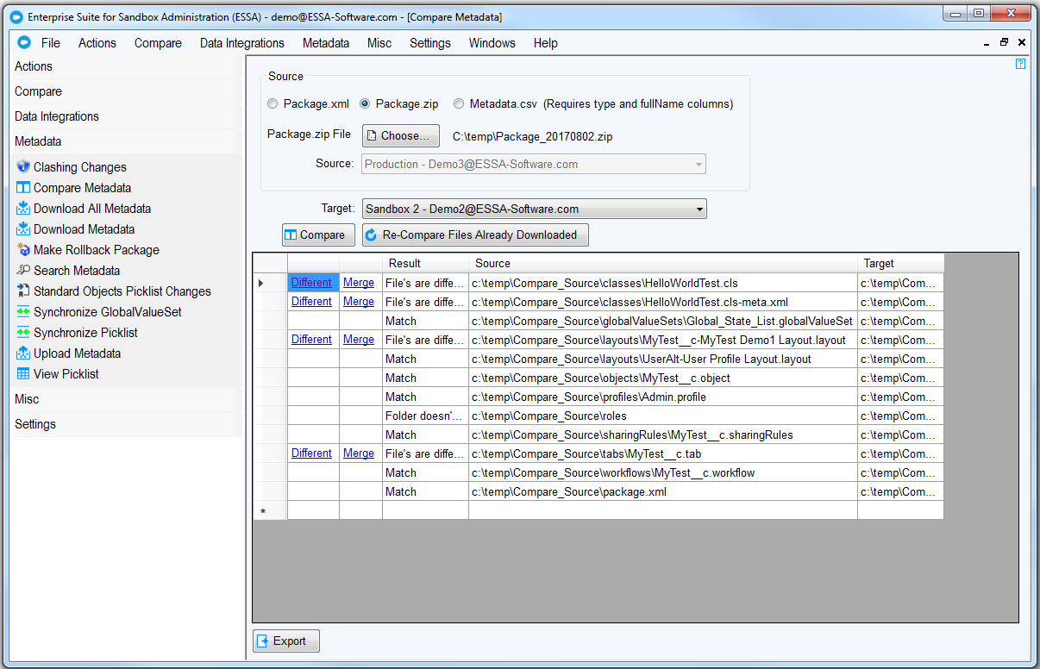Expand the Actions sidebar section
The width and height of the screenshot is (1040, 669).
pyautogui.click(x=126, y=66)
